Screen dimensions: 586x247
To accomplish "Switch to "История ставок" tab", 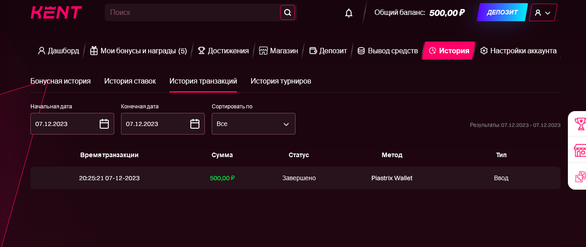I will 130,81.
